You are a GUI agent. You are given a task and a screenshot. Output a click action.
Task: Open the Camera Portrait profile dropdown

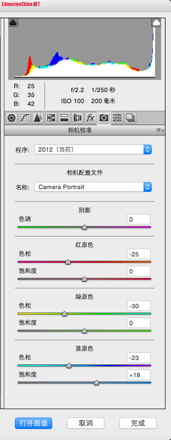click(x=93, y=187)
